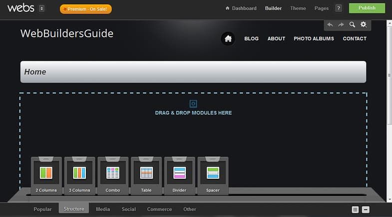Open the Theme section
This screenshot has width=392, height=217.
point(298,8)
